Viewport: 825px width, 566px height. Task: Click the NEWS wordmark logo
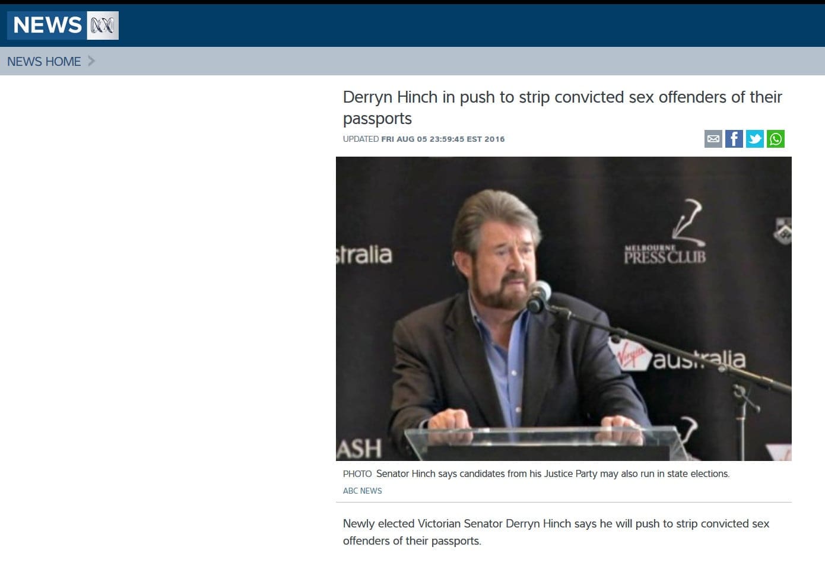[x=47, y=26]
